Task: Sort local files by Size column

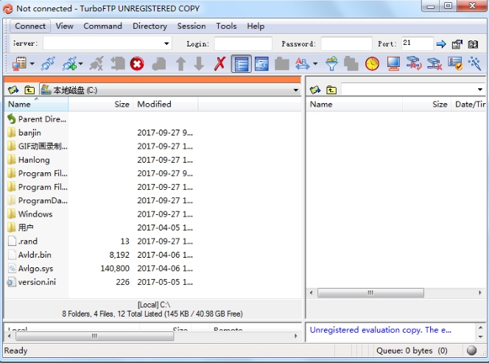Action: click(101, 104)
